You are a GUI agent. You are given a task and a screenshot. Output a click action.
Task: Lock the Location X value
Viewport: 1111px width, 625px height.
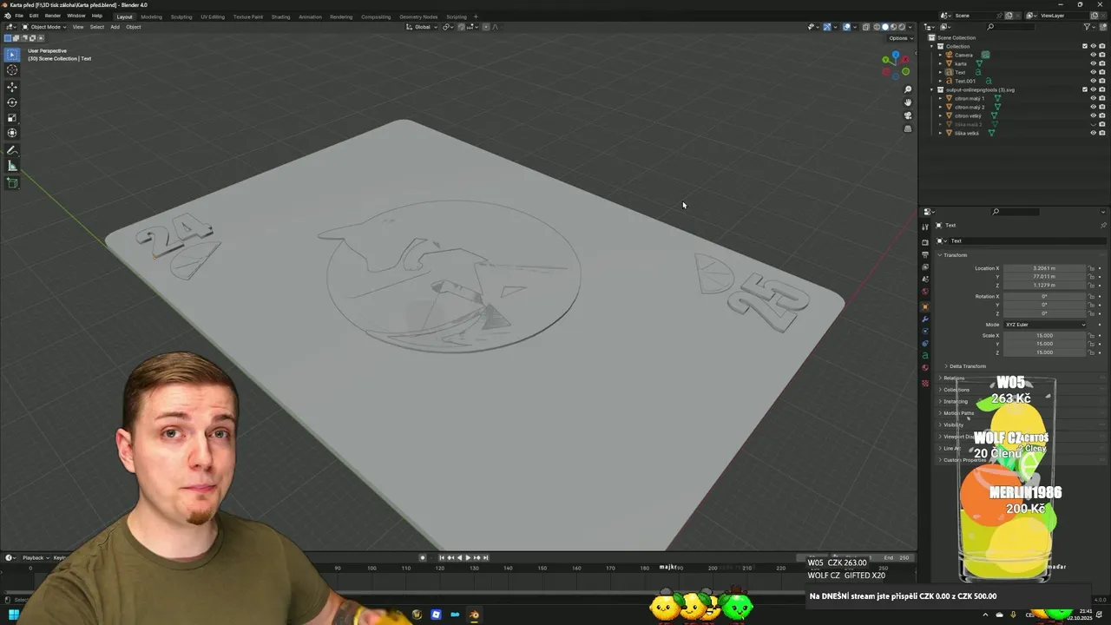point(1091,268)
